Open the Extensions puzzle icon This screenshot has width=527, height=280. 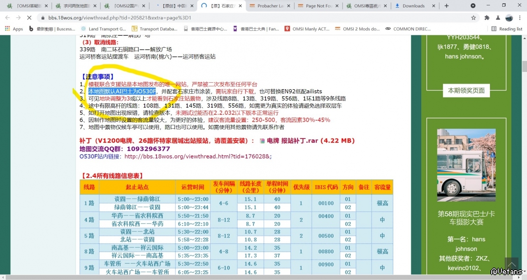(487, 18)
